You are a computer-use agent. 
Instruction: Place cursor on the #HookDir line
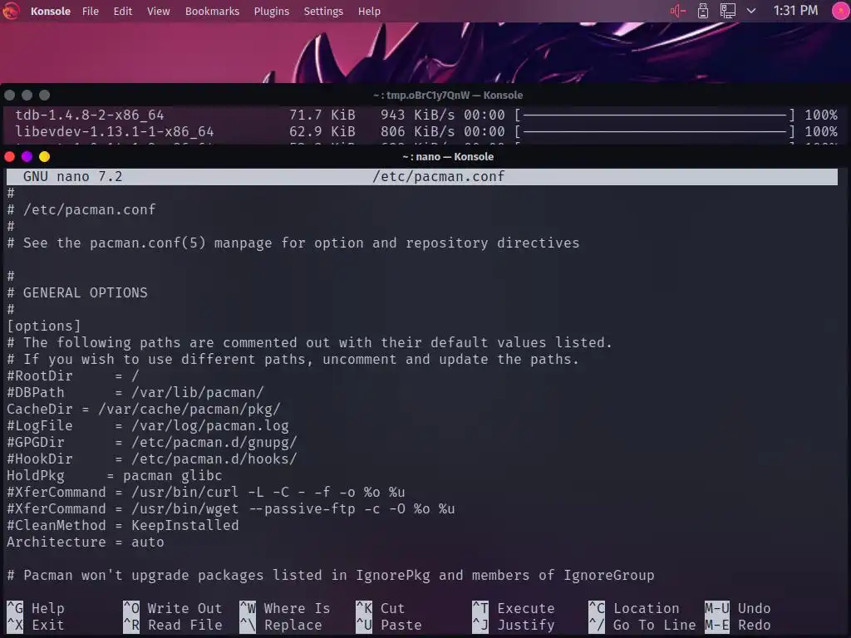[152, 459]
